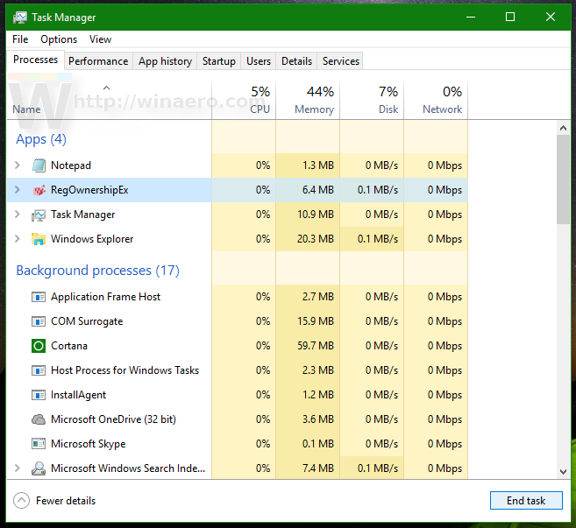Click the COM Surrogate process icon
Viewport: 576px width, 528px height.
(39, 321)
